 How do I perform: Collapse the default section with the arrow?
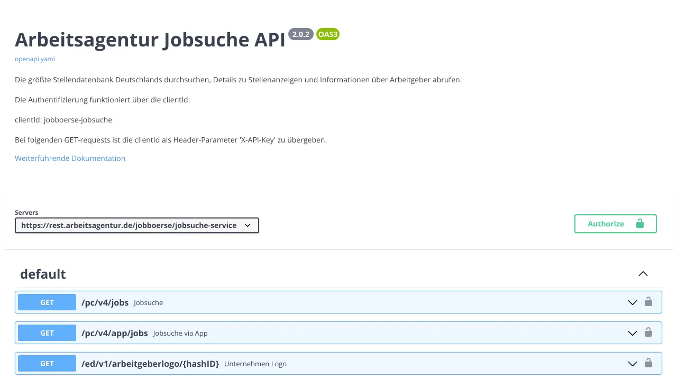tap(643, 274)
